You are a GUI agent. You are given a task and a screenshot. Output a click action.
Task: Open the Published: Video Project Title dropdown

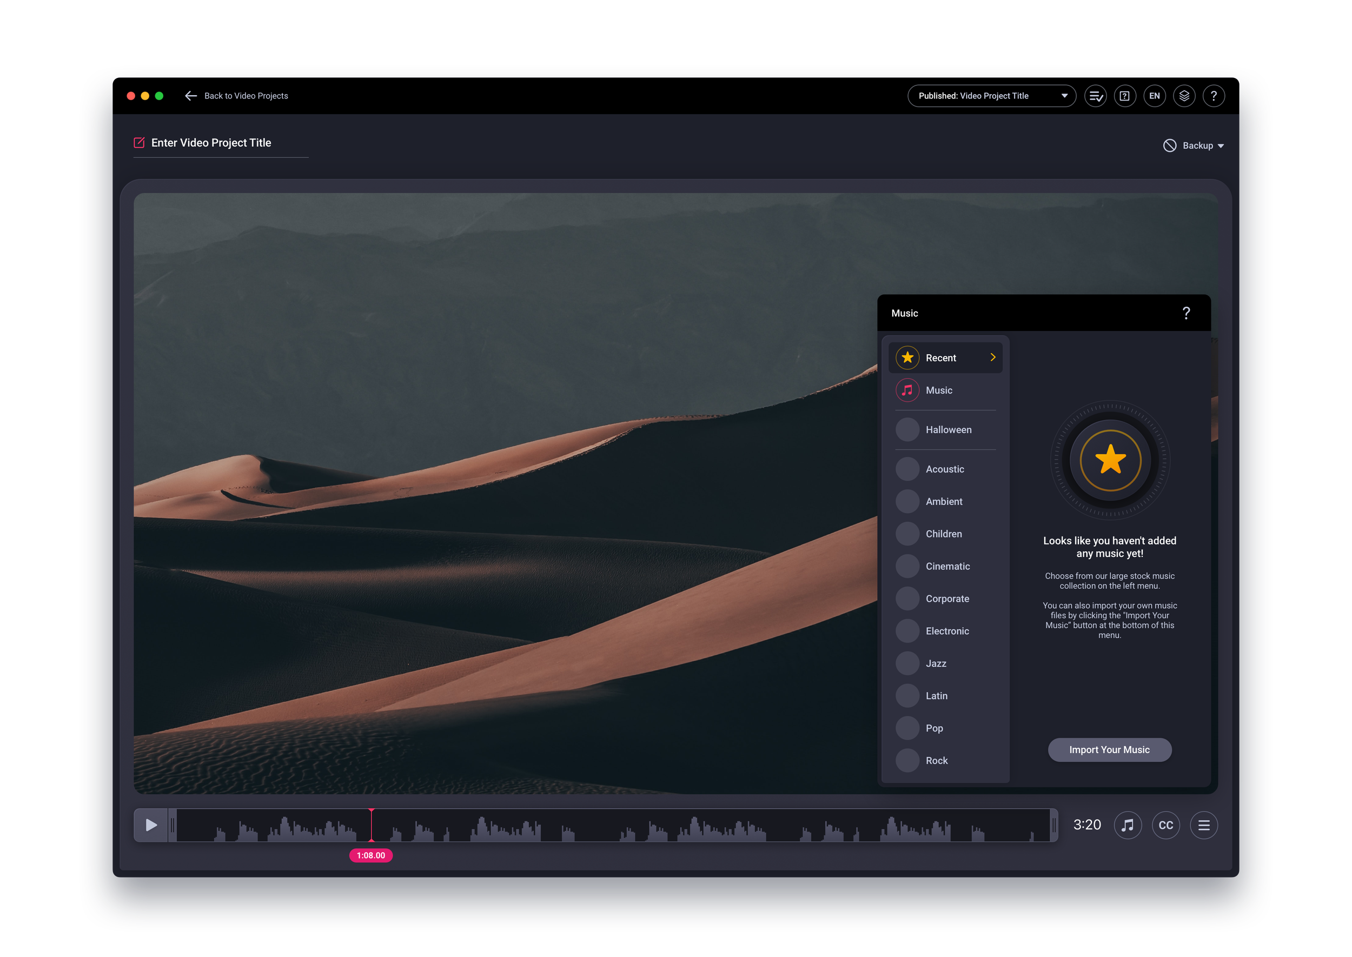click(x=991, y=96)
